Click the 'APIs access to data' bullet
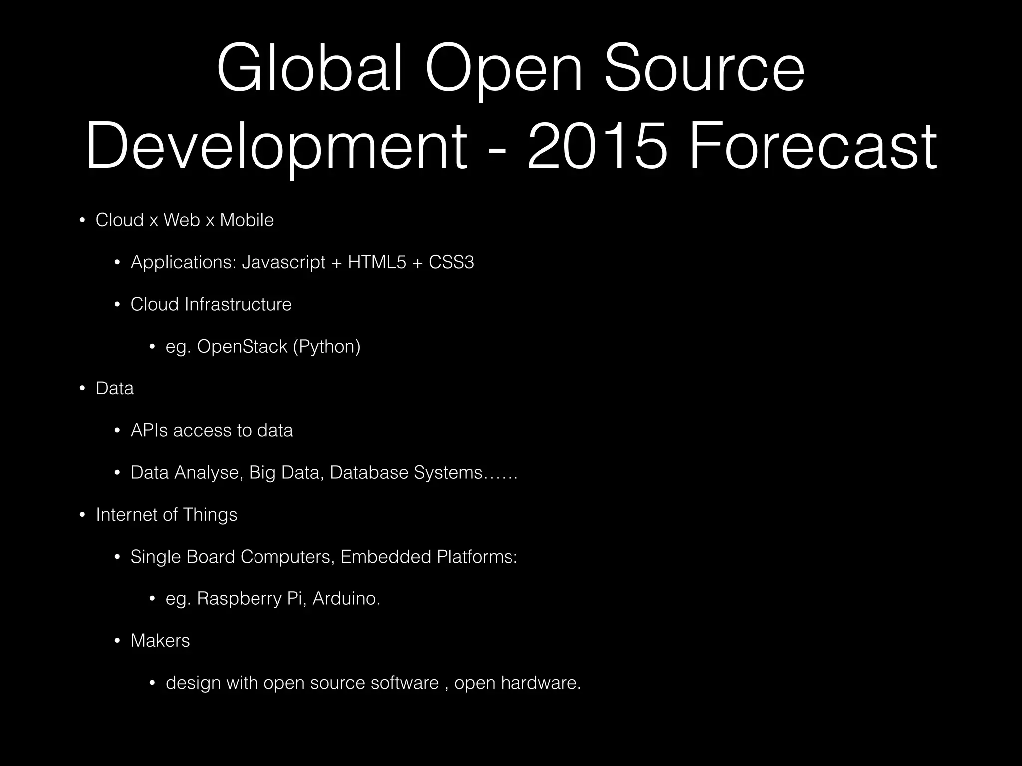Viewport: 1022px width, 766px height. pyautogui.click(x=212, y=430)
